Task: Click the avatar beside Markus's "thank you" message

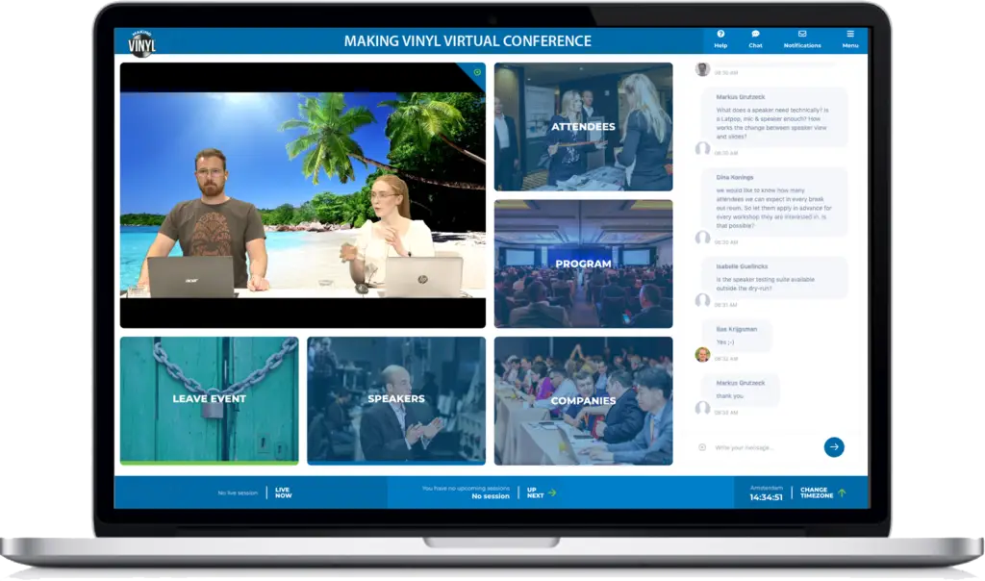Action: 702,408
